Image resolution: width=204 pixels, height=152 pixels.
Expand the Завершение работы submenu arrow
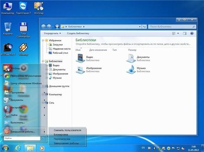coord(45,132)
